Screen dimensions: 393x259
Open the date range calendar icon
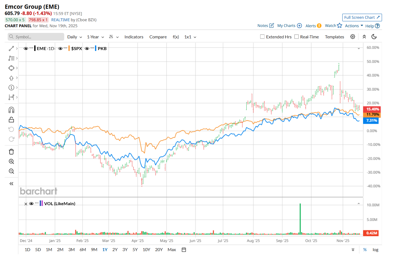[184, 249]
